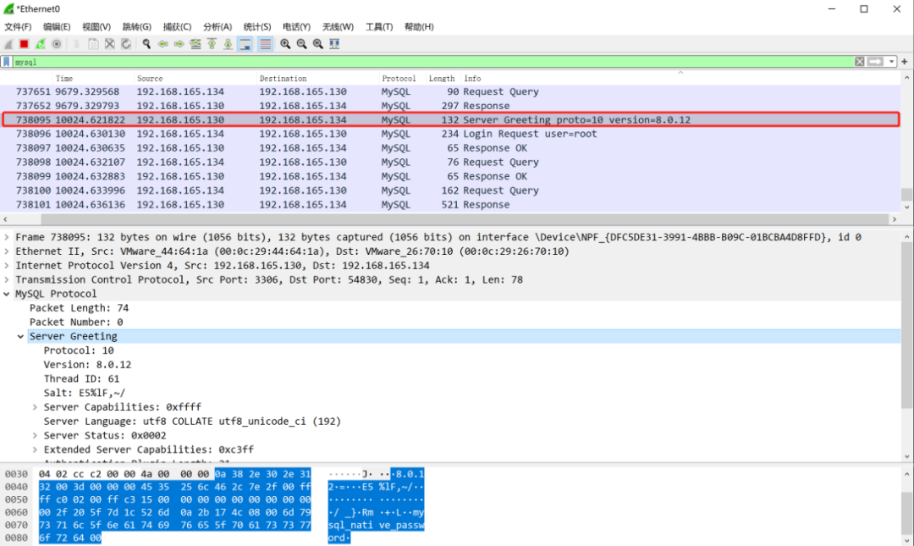914x546 pixels.
Task: Open capture options gear icon
Action: pos(57,44)
